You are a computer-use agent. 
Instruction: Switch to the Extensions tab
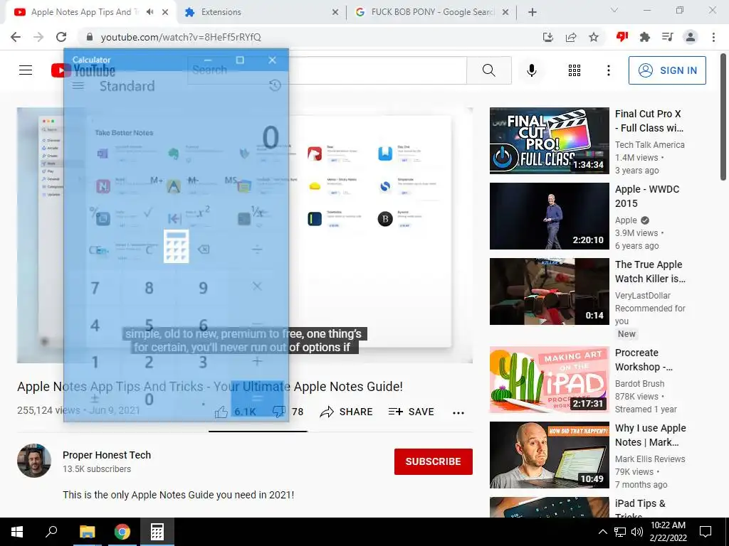coord(262,12)
